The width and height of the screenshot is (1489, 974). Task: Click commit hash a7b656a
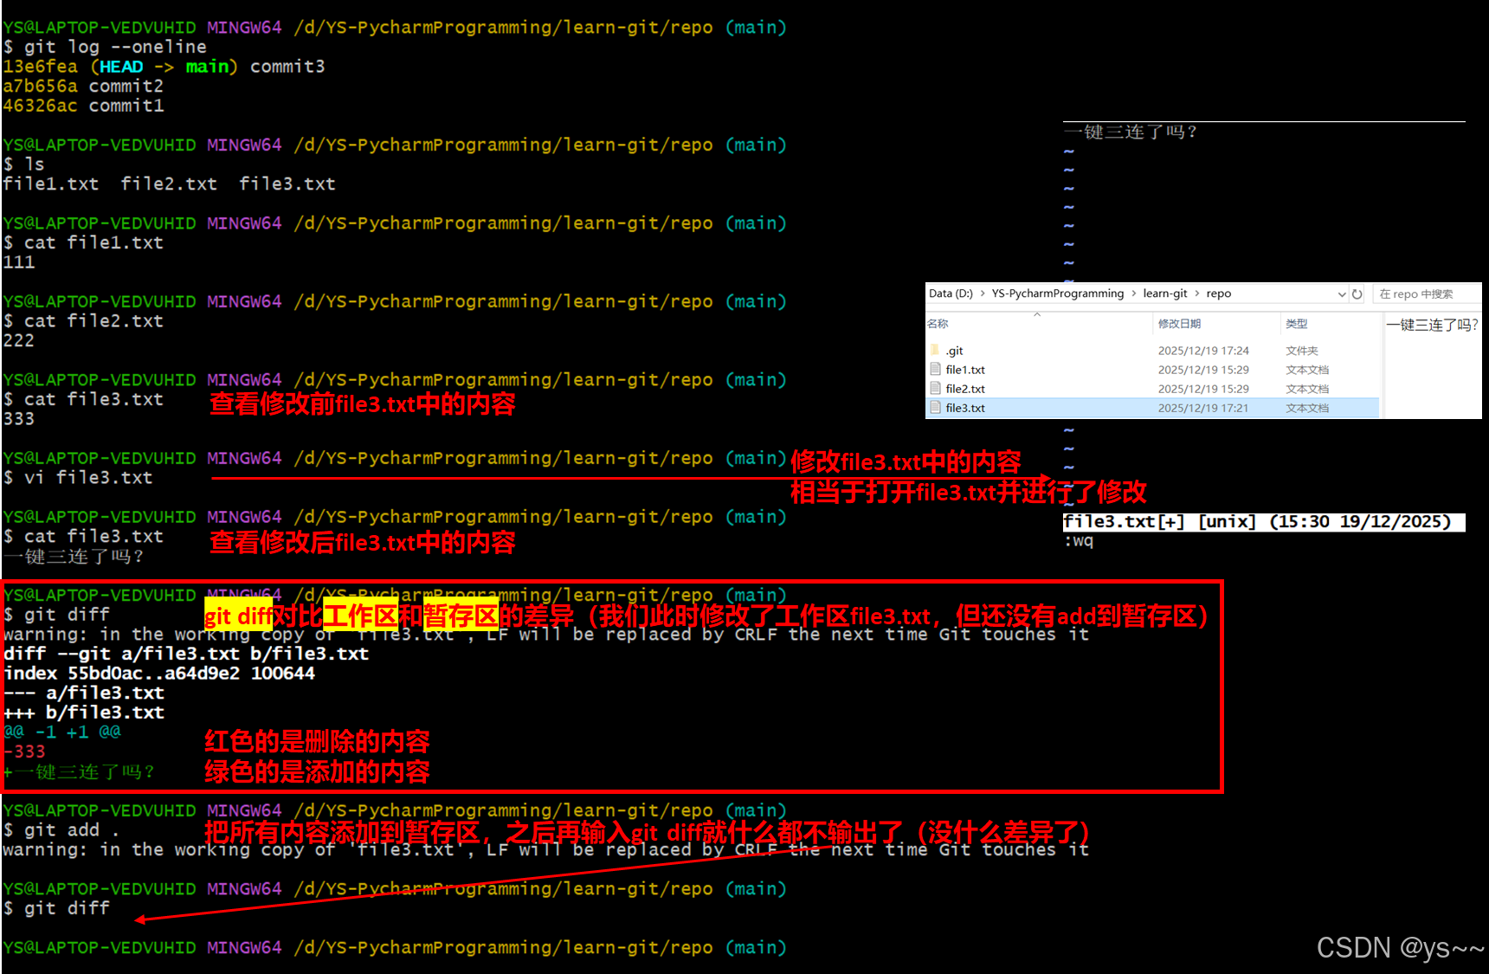pyautogui.click(x=40, y=87)
